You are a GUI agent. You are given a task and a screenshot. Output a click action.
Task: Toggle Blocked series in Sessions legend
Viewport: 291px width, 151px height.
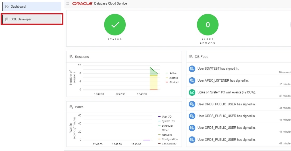click(172, 82)
